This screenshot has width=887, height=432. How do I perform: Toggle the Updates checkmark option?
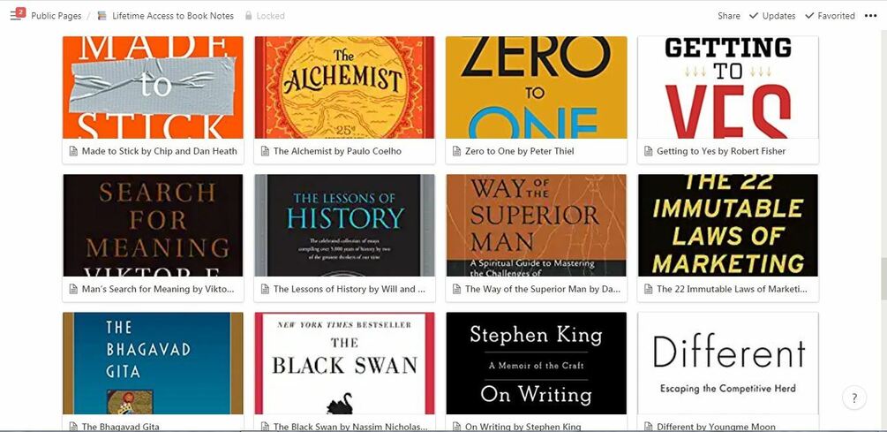tap(772, 16)
